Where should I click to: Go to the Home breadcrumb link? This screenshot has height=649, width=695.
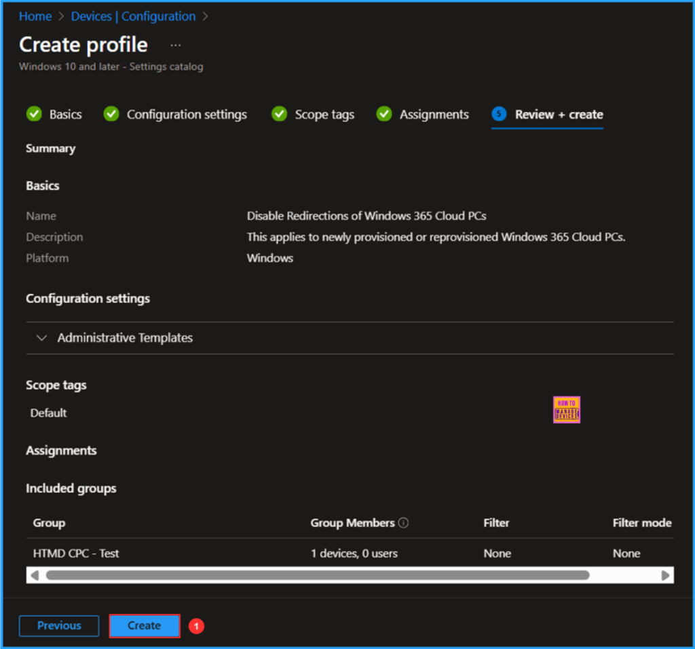pyautogui.click(x=35, y=16)
